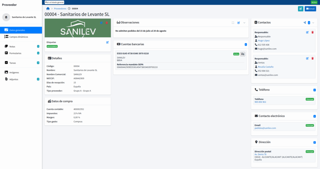
Task: Click the ACCESORIOS tag
Action: 52,46
